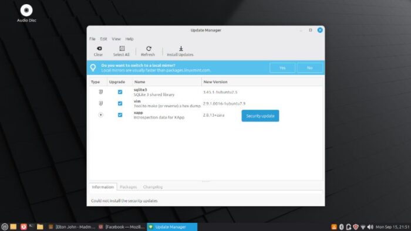Screen dimensions: 411x231
Task: Open the terminal launcher in the taskbar
Action: 32,226
